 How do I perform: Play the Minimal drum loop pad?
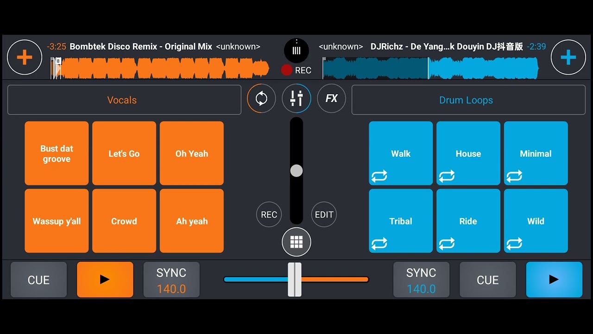pos(536,154)
